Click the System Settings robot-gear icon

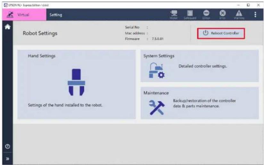tap(157, 71)
